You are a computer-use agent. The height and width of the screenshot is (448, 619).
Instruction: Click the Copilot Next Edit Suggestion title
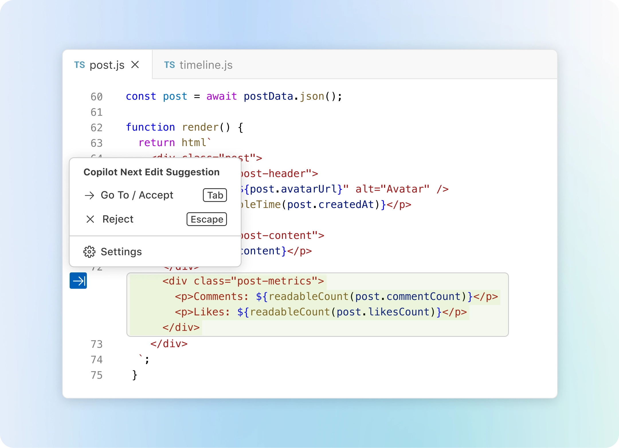coord(151,172)
